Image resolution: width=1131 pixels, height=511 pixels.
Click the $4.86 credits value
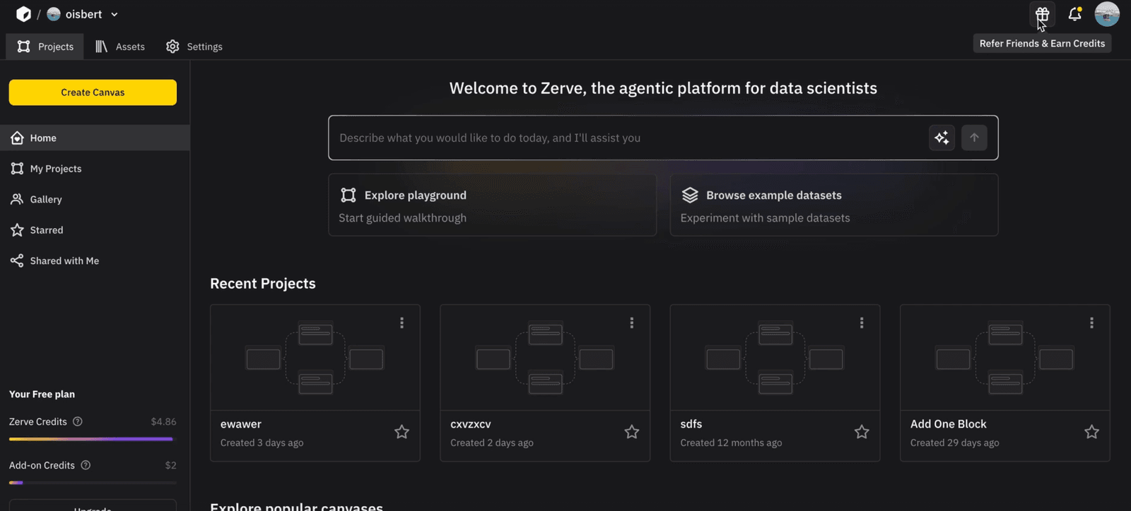coord(163,421)
